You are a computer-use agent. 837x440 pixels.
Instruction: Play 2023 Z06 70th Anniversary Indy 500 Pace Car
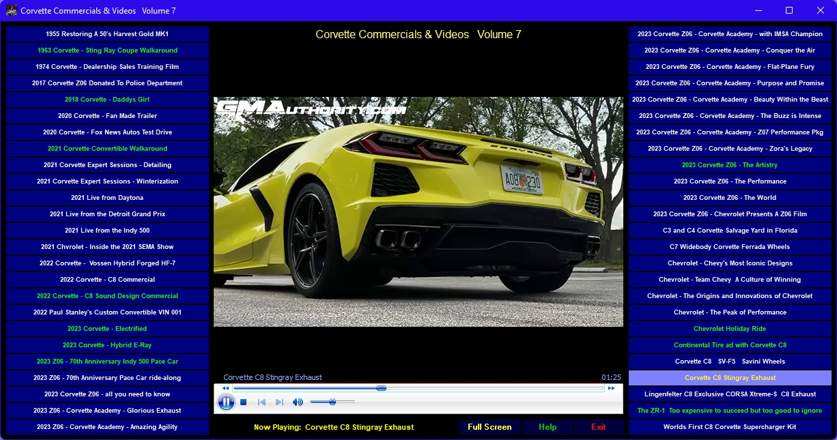[x=107, y=362]
